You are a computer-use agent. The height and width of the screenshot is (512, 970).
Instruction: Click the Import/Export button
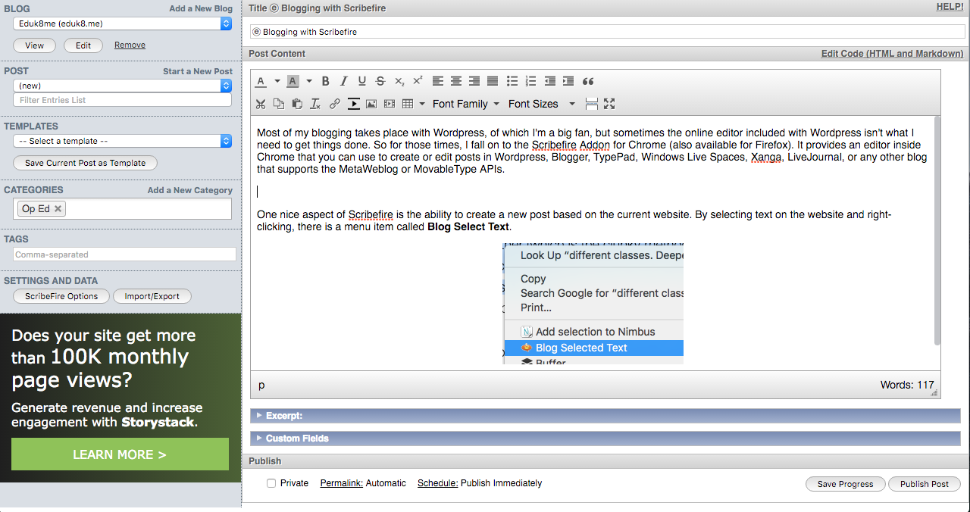(x=152, y=296)
